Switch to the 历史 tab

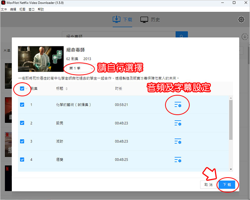pyautogui.click(x=150, y=19)
